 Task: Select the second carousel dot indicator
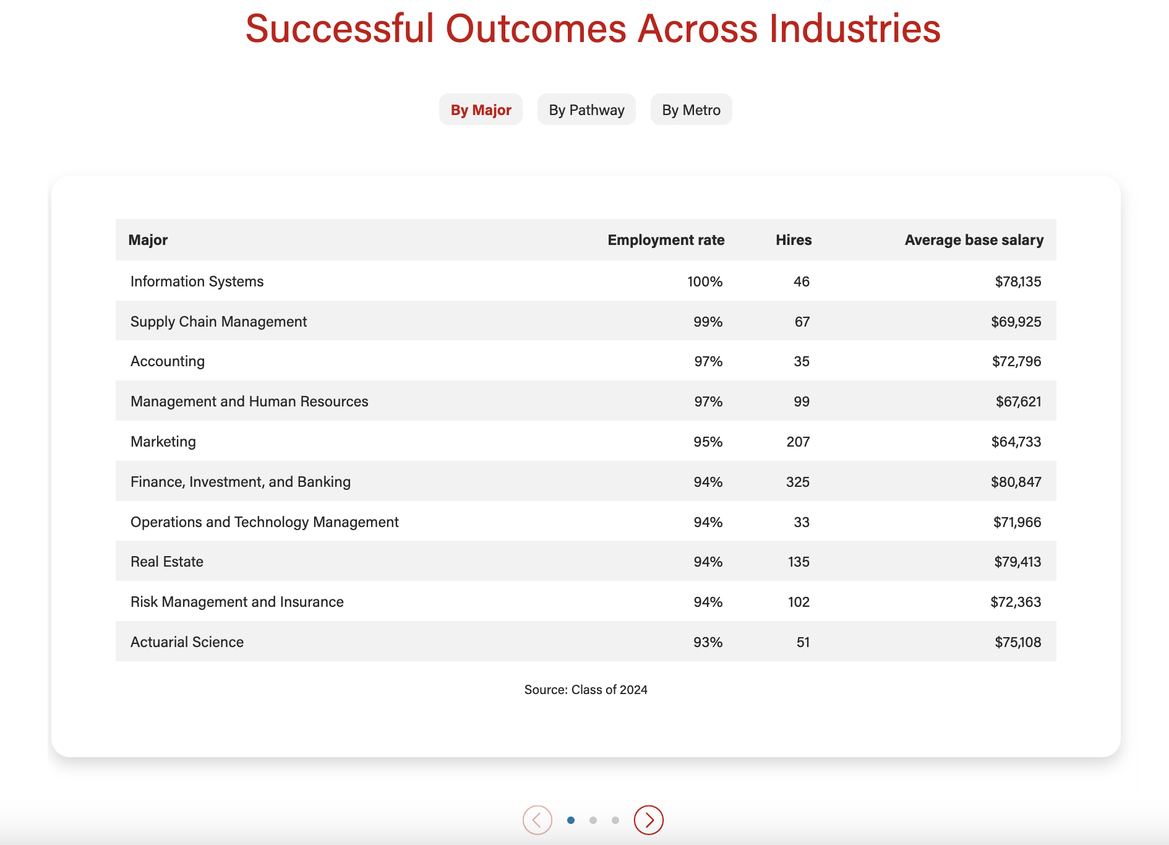[593, 820]
